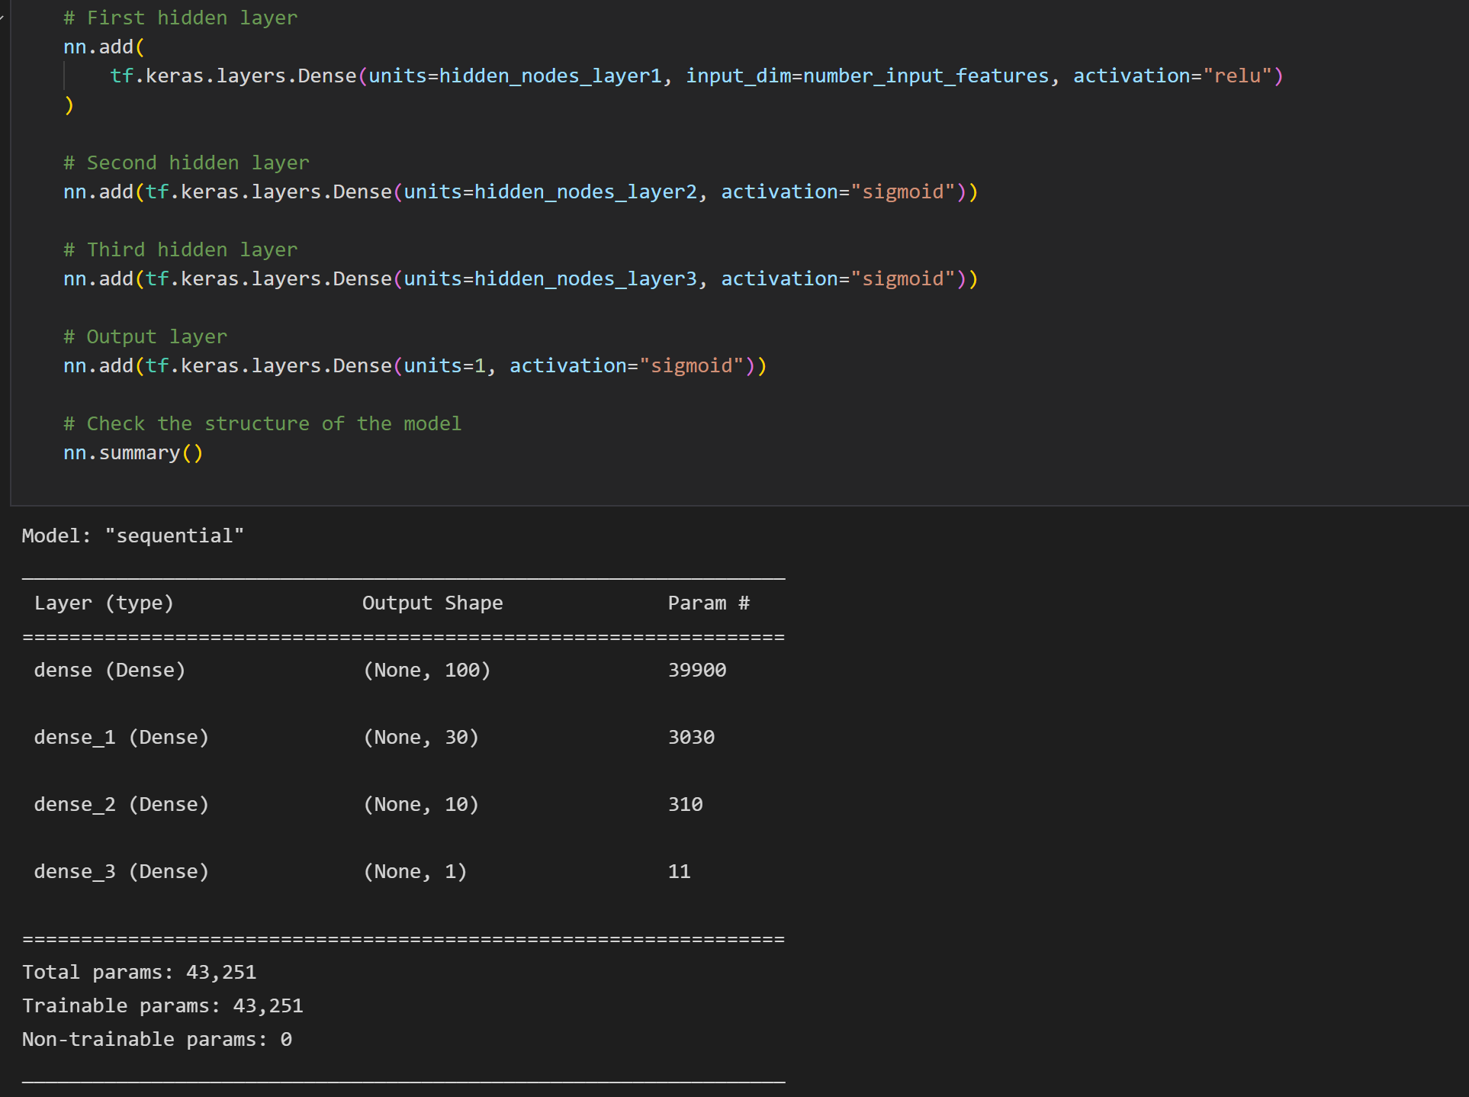Click the '# Output layer' comment
The image size is (1469, 1097).
(145, 336)
